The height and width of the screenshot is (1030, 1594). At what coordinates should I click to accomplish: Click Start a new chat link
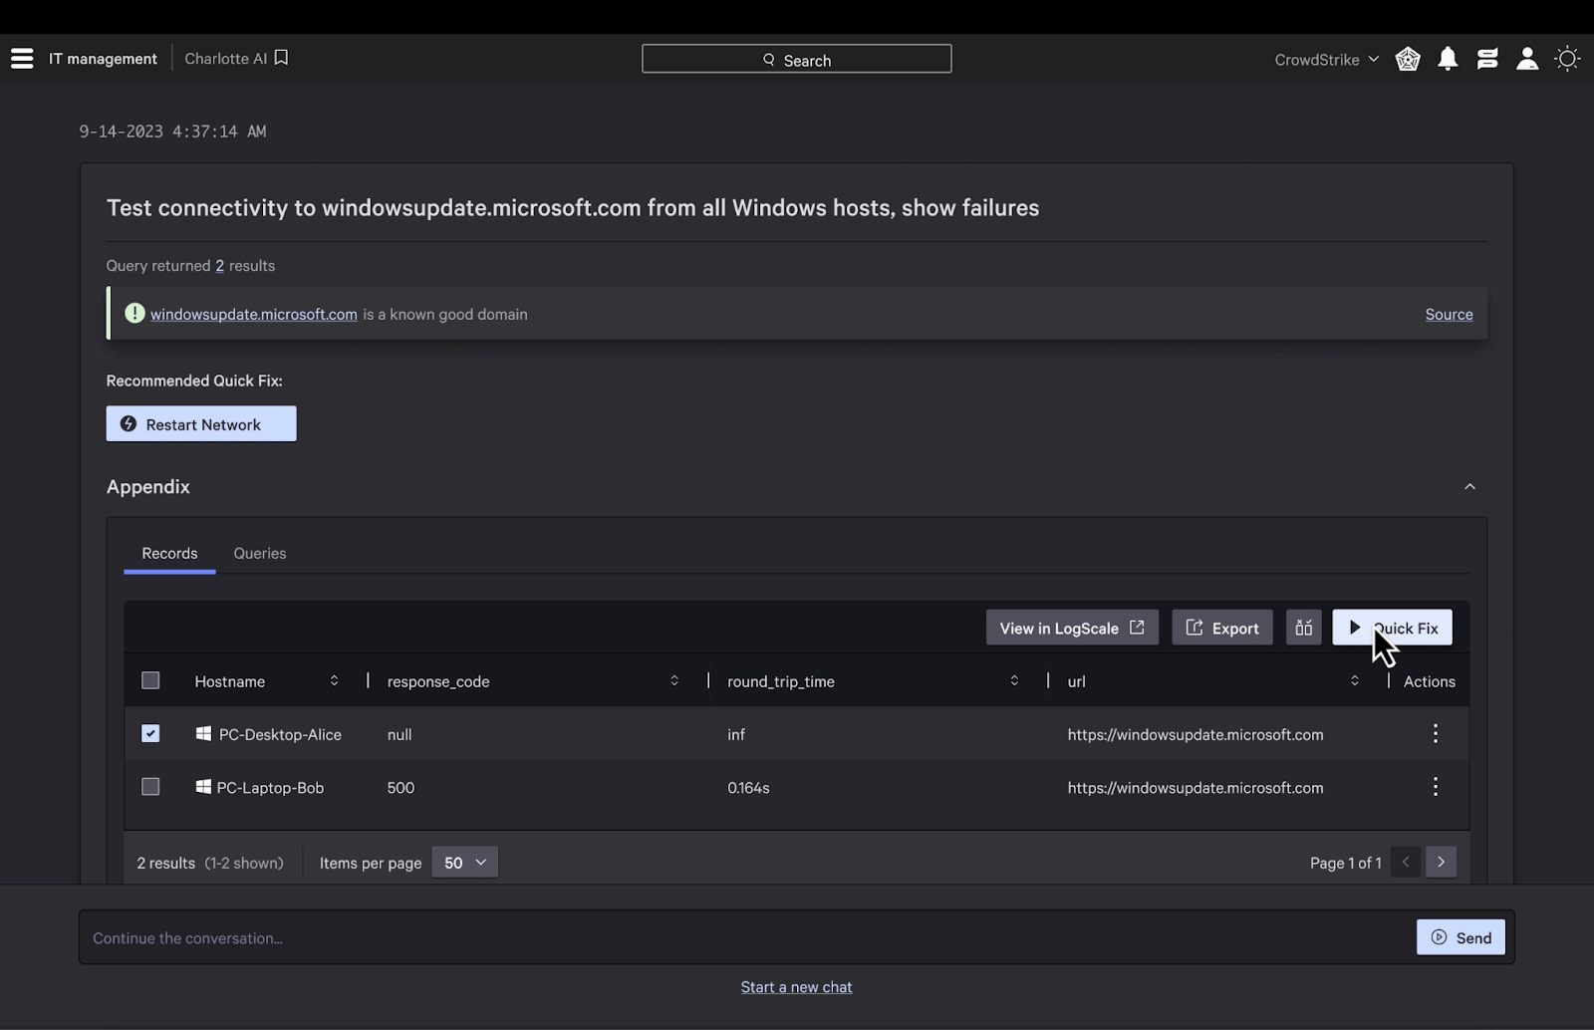click(x=796, y=987)
